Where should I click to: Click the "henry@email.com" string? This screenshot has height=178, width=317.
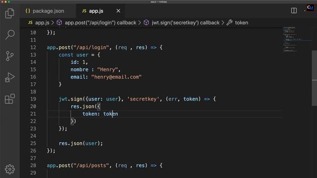[116, 77]
